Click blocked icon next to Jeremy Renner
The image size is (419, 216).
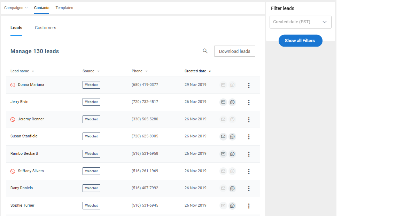[x=13, y=119]
